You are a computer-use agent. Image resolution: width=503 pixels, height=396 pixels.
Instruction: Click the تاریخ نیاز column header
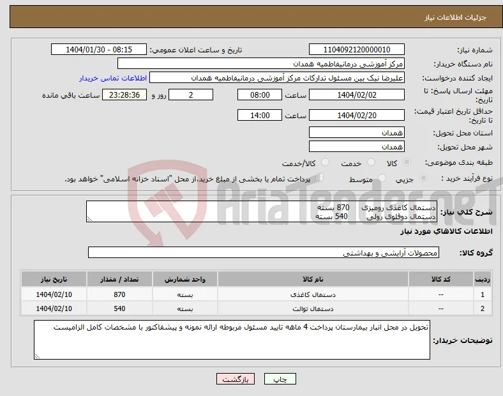click(54, 279)
